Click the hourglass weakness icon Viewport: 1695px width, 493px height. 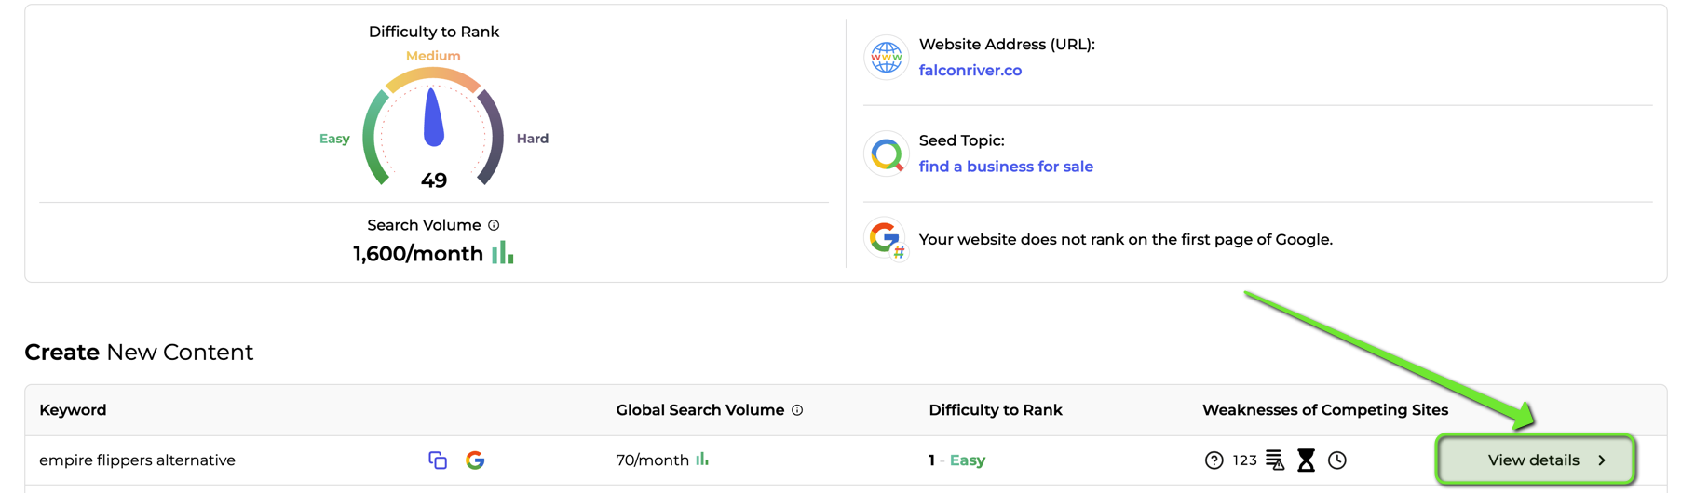tap(1307, 460)
